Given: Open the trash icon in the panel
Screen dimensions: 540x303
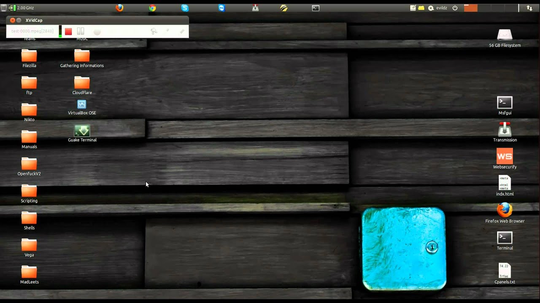Looking at the screenshot, I should pos(4,8).
